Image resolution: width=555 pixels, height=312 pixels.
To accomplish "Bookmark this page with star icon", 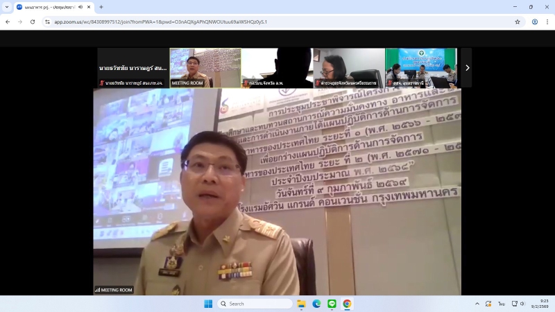I will pos(518,21).
